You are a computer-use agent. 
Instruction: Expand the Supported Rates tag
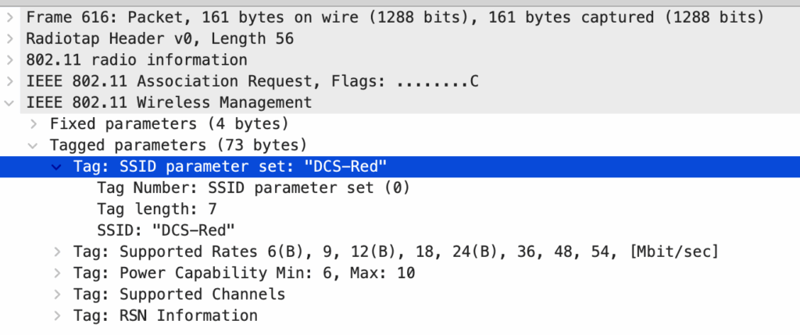click(x=56, y=251)
